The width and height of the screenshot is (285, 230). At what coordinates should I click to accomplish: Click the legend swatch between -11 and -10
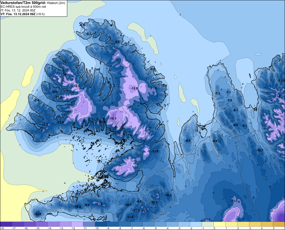(89, 224)
